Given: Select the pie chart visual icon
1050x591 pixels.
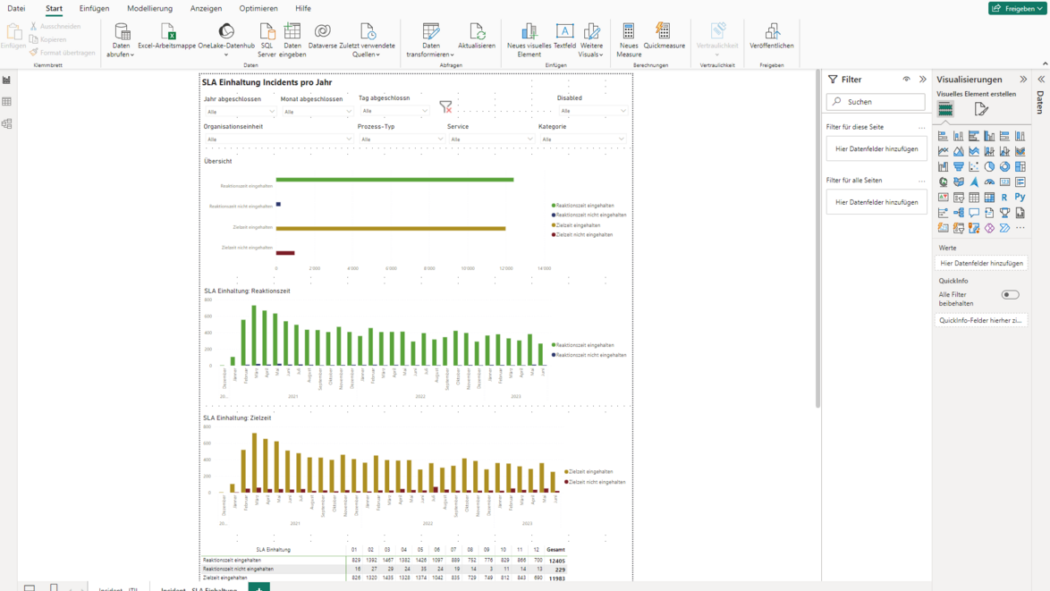Looking at the screenshot, I should 988,165.
